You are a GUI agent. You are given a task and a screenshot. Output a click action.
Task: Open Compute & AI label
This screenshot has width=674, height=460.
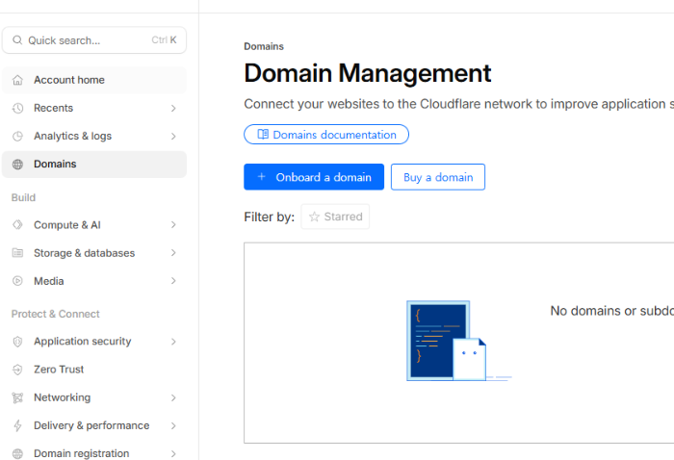point(67,224)
